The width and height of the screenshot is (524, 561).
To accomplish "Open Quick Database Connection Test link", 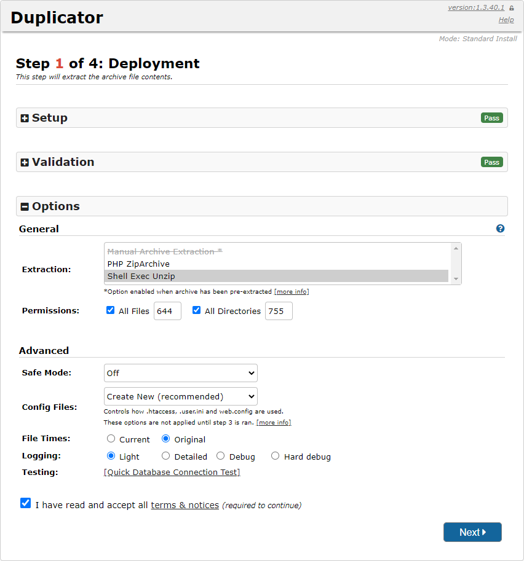I will 172,472.
